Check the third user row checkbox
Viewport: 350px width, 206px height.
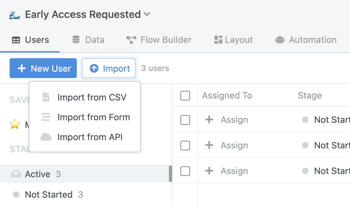[x=185, y=171]
